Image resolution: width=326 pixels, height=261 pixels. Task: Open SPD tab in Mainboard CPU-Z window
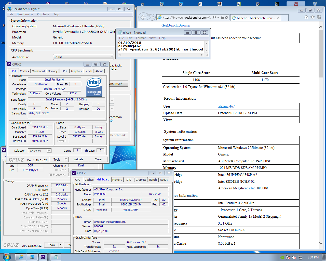tap(129, 180)
